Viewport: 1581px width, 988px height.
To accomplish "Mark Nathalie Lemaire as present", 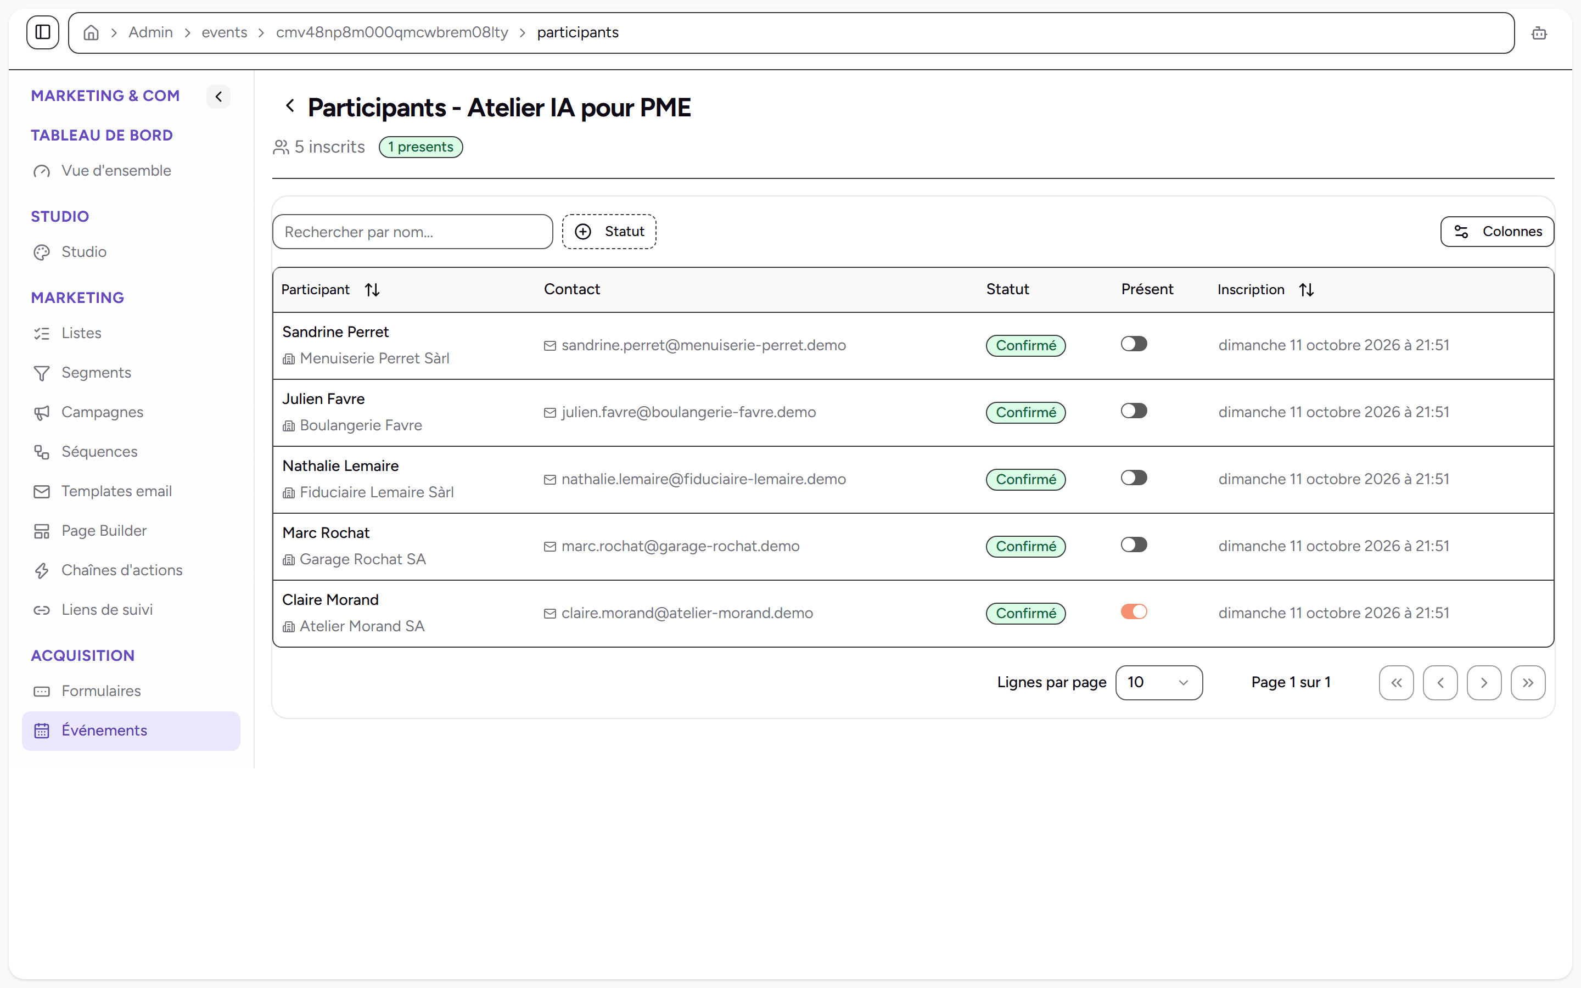I will pyautogui.click(x=1134, y=478).
